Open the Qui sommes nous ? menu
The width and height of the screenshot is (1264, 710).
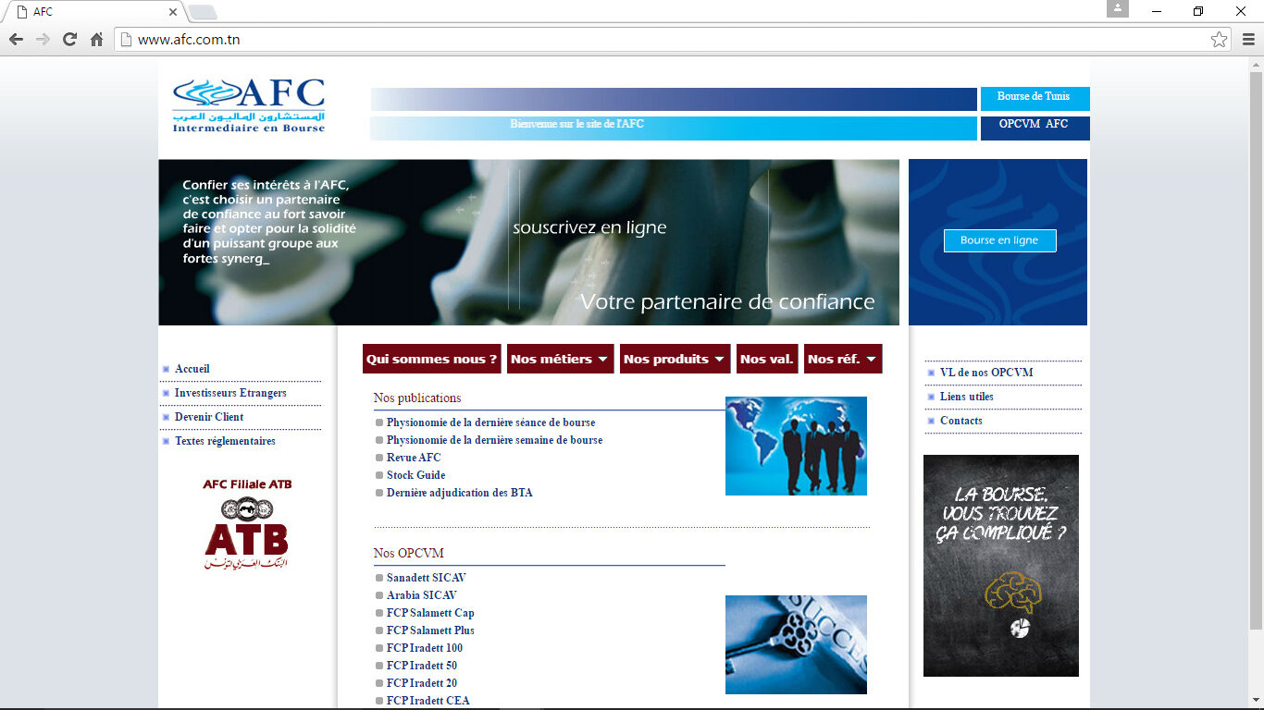click(x=431, y=359)
